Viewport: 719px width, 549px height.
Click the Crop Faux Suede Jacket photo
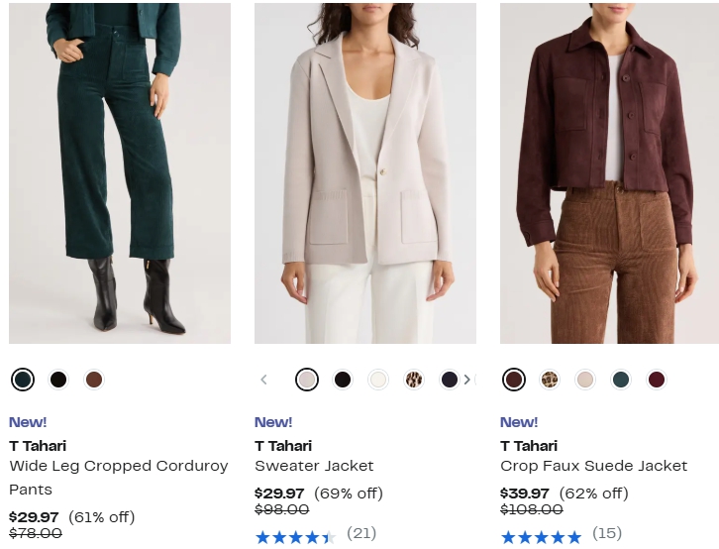(x=609, y=173)
